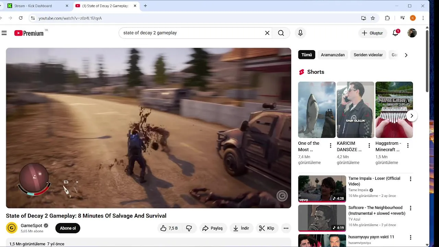Click the YouTube search text field

point(192,33)
